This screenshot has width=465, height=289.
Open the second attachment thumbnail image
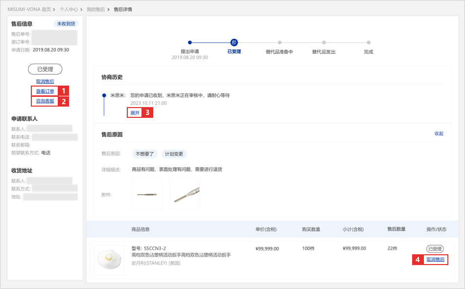[x=185, y=194]
